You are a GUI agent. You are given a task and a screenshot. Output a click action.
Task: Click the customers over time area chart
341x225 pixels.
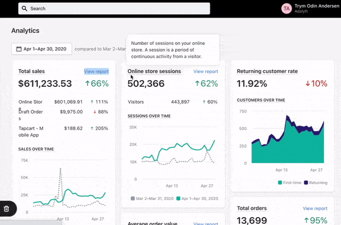[x=288, y=139]
